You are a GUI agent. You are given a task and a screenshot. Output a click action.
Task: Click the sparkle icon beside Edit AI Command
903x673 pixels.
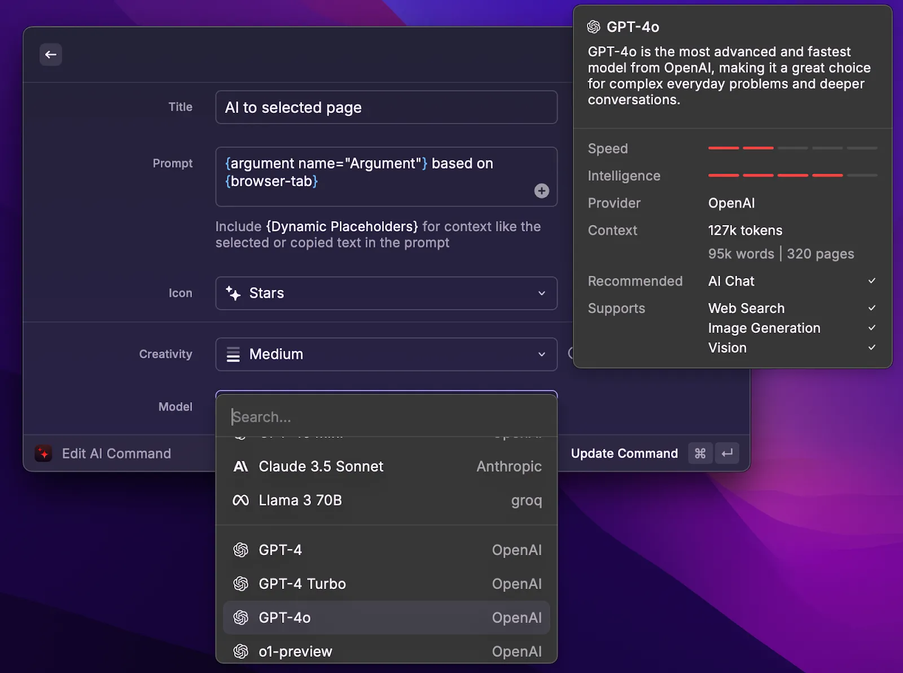[43, 453]
